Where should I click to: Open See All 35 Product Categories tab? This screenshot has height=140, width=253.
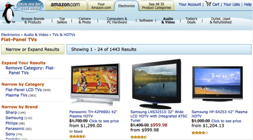coord(156,6)
